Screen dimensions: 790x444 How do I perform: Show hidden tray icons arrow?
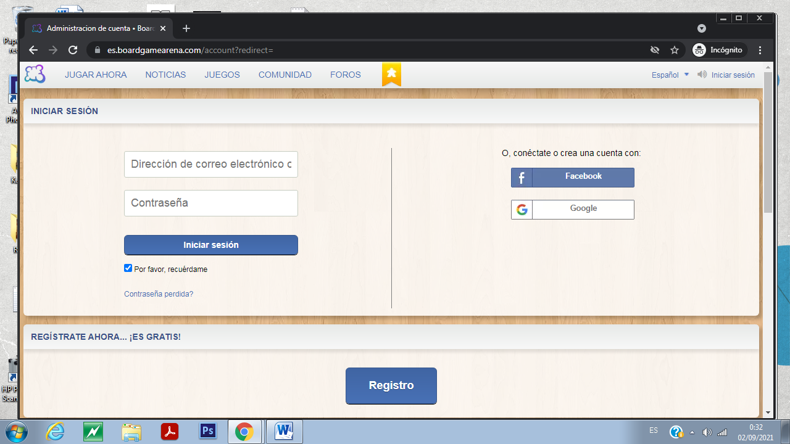[x=692, y=432]
